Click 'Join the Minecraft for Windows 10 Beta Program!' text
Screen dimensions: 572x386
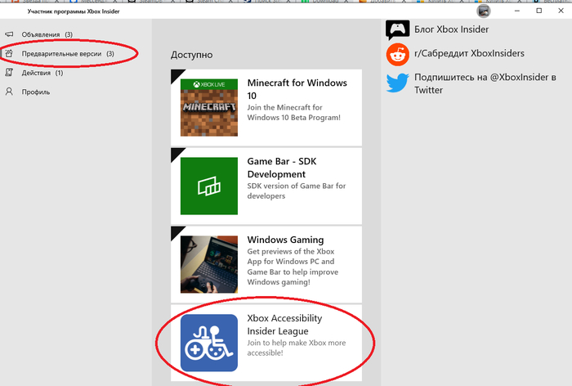click(x=293, y=113)
